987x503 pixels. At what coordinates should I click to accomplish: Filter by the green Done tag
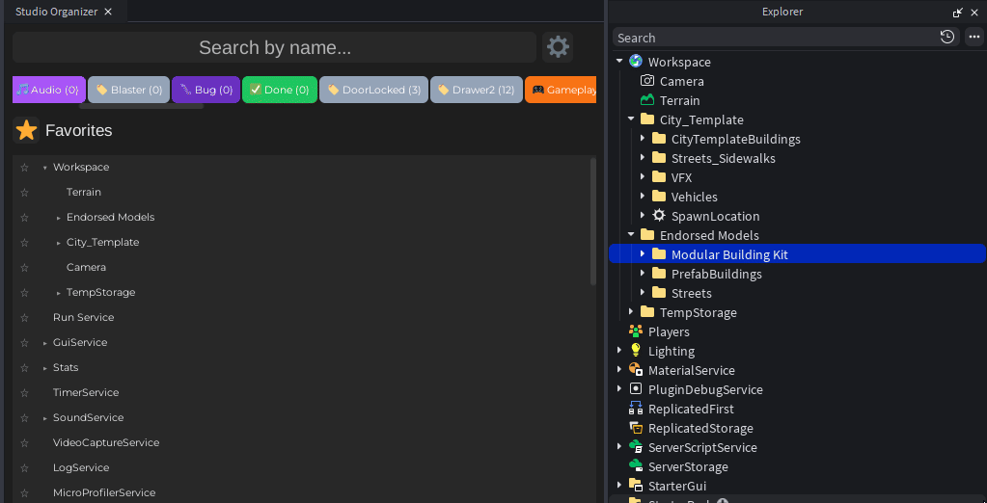point(279,90)
